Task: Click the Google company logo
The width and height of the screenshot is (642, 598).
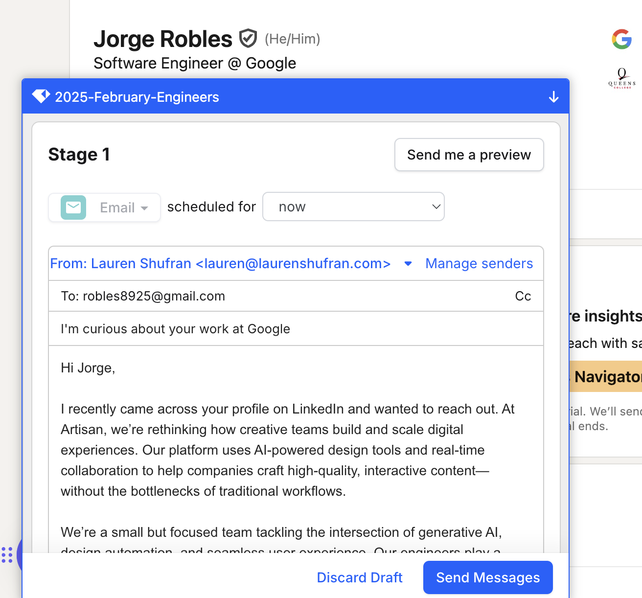Action: [x=622, y=39]
